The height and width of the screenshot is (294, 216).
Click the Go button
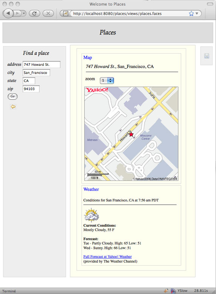12,96
